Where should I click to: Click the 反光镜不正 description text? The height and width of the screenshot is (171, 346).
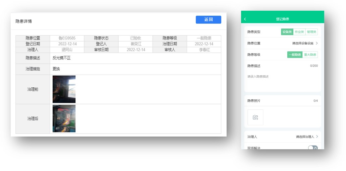62,58
